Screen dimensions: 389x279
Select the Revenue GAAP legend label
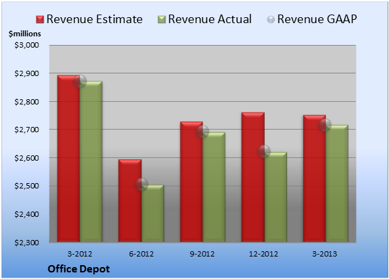pyautogui.click(x=317, y=19)
